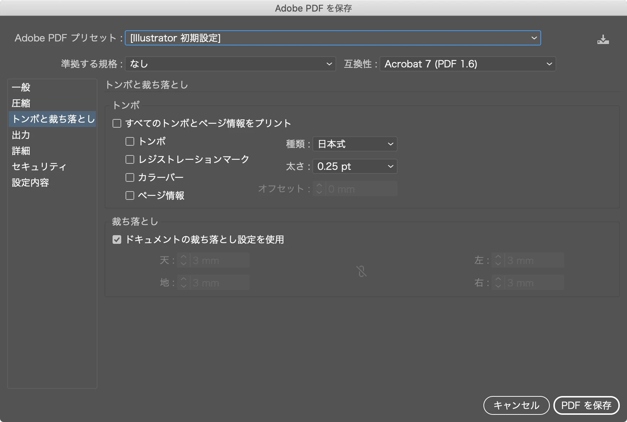Click the 地 bleed 3 mm field

tap(219, 282)
